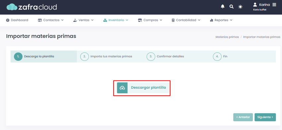Open search with the magnifier icon
Screen dimensions: 282x130
click(232, 7)
